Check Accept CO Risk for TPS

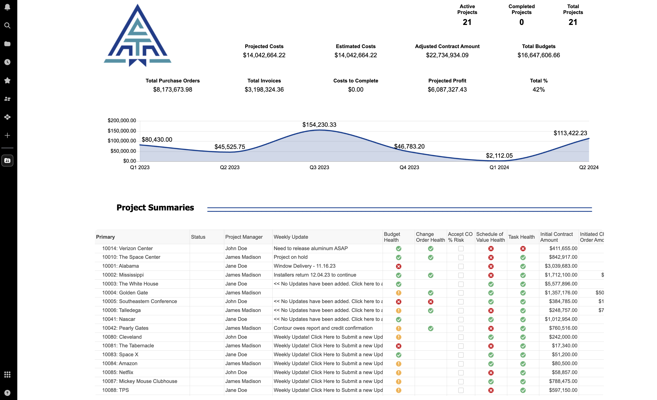pos(461,390)
